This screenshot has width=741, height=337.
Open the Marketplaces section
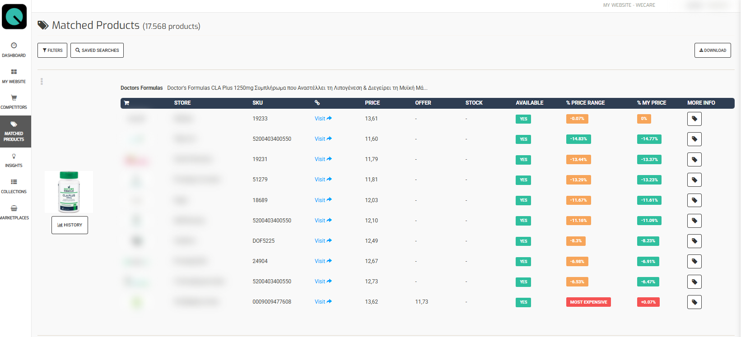point(14,212)
